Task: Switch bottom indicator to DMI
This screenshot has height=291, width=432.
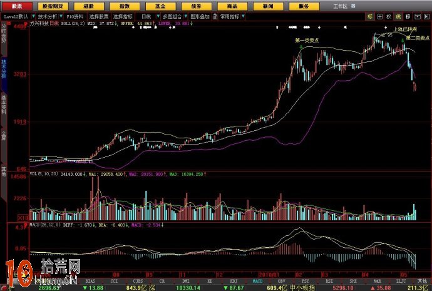Action: click(186, 281)
